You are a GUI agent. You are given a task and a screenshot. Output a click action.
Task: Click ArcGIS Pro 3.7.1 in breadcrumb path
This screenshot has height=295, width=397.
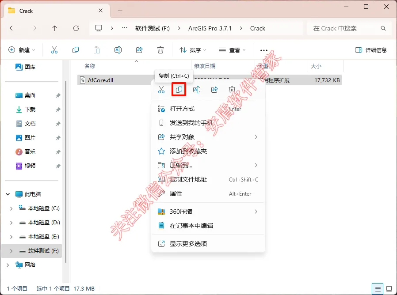[x=210, y=28]
